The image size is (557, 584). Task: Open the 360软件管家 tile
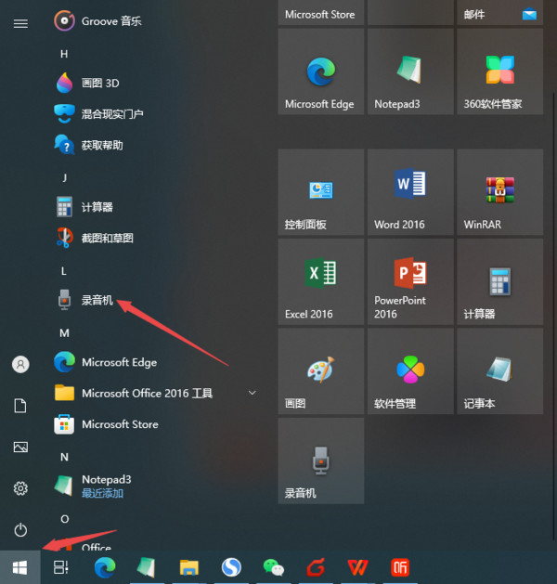click(x=499, y=71)
